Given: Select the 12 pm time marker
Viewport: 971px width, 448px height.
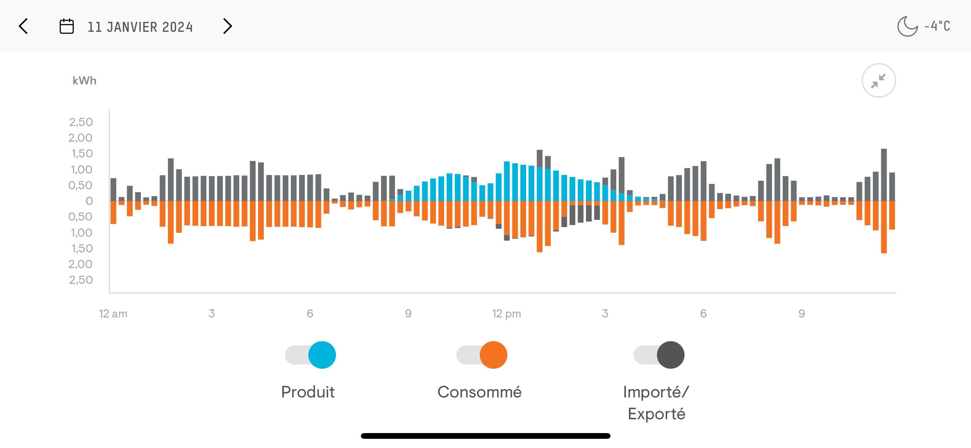Looking at the screenshot, I should pyautogui.click(x=507, y=314).
